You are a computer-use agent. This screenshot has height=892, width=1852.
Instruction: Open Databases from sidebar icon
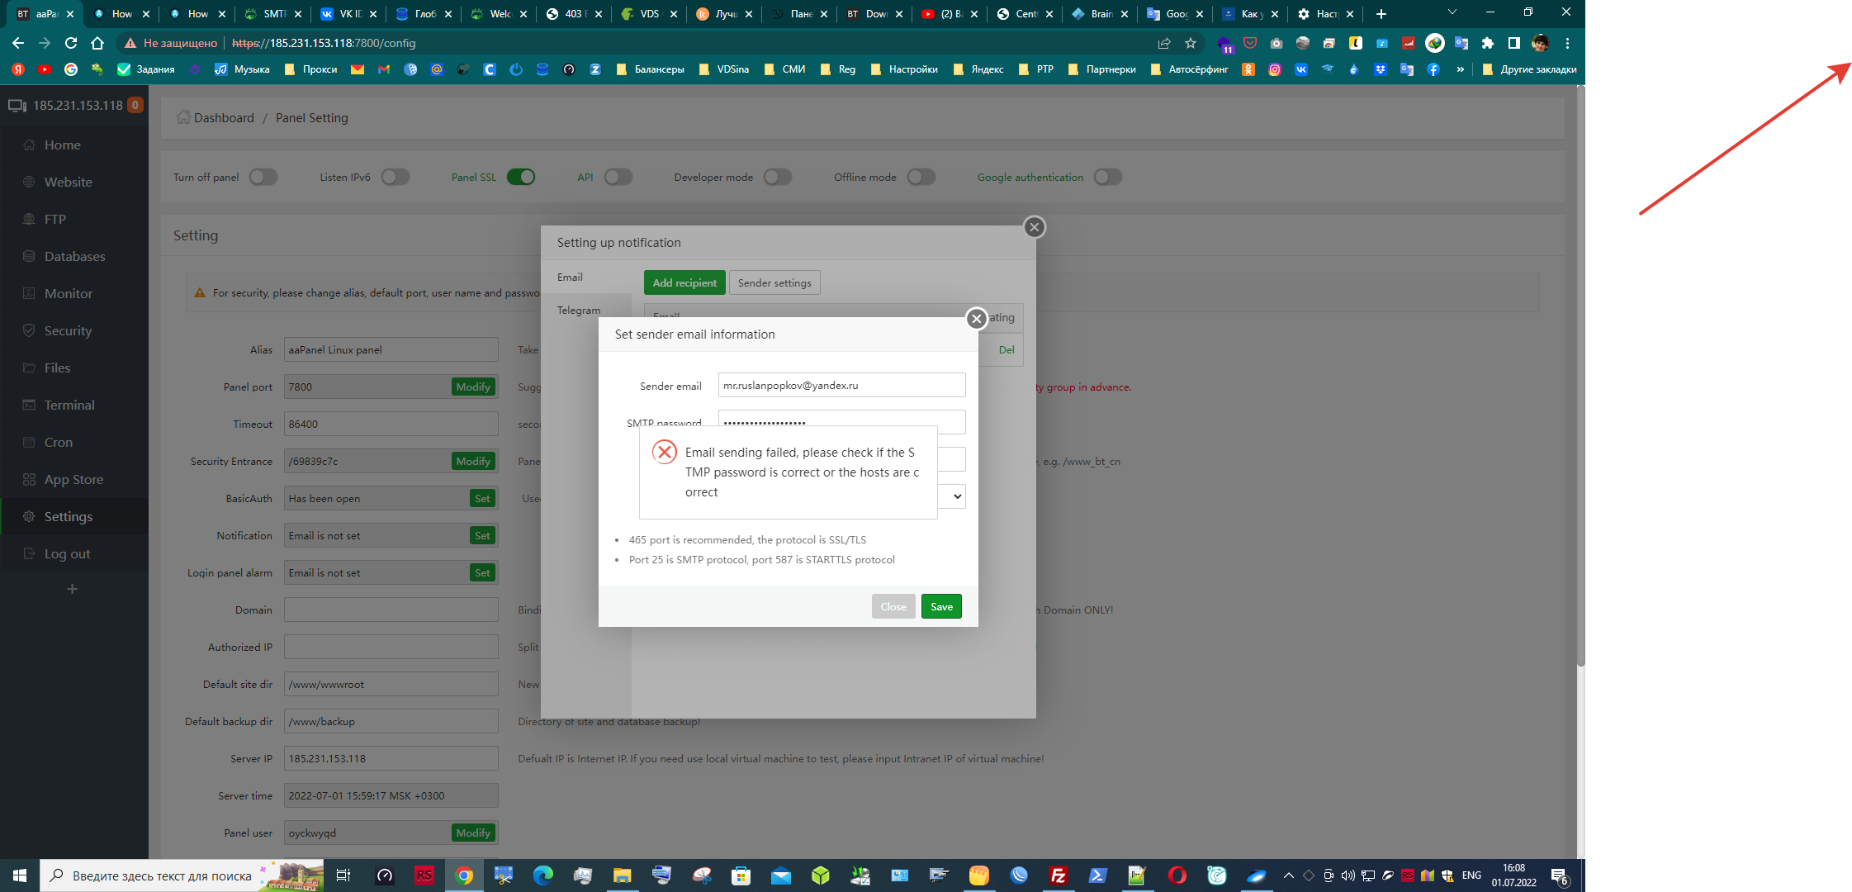[30, 257]
